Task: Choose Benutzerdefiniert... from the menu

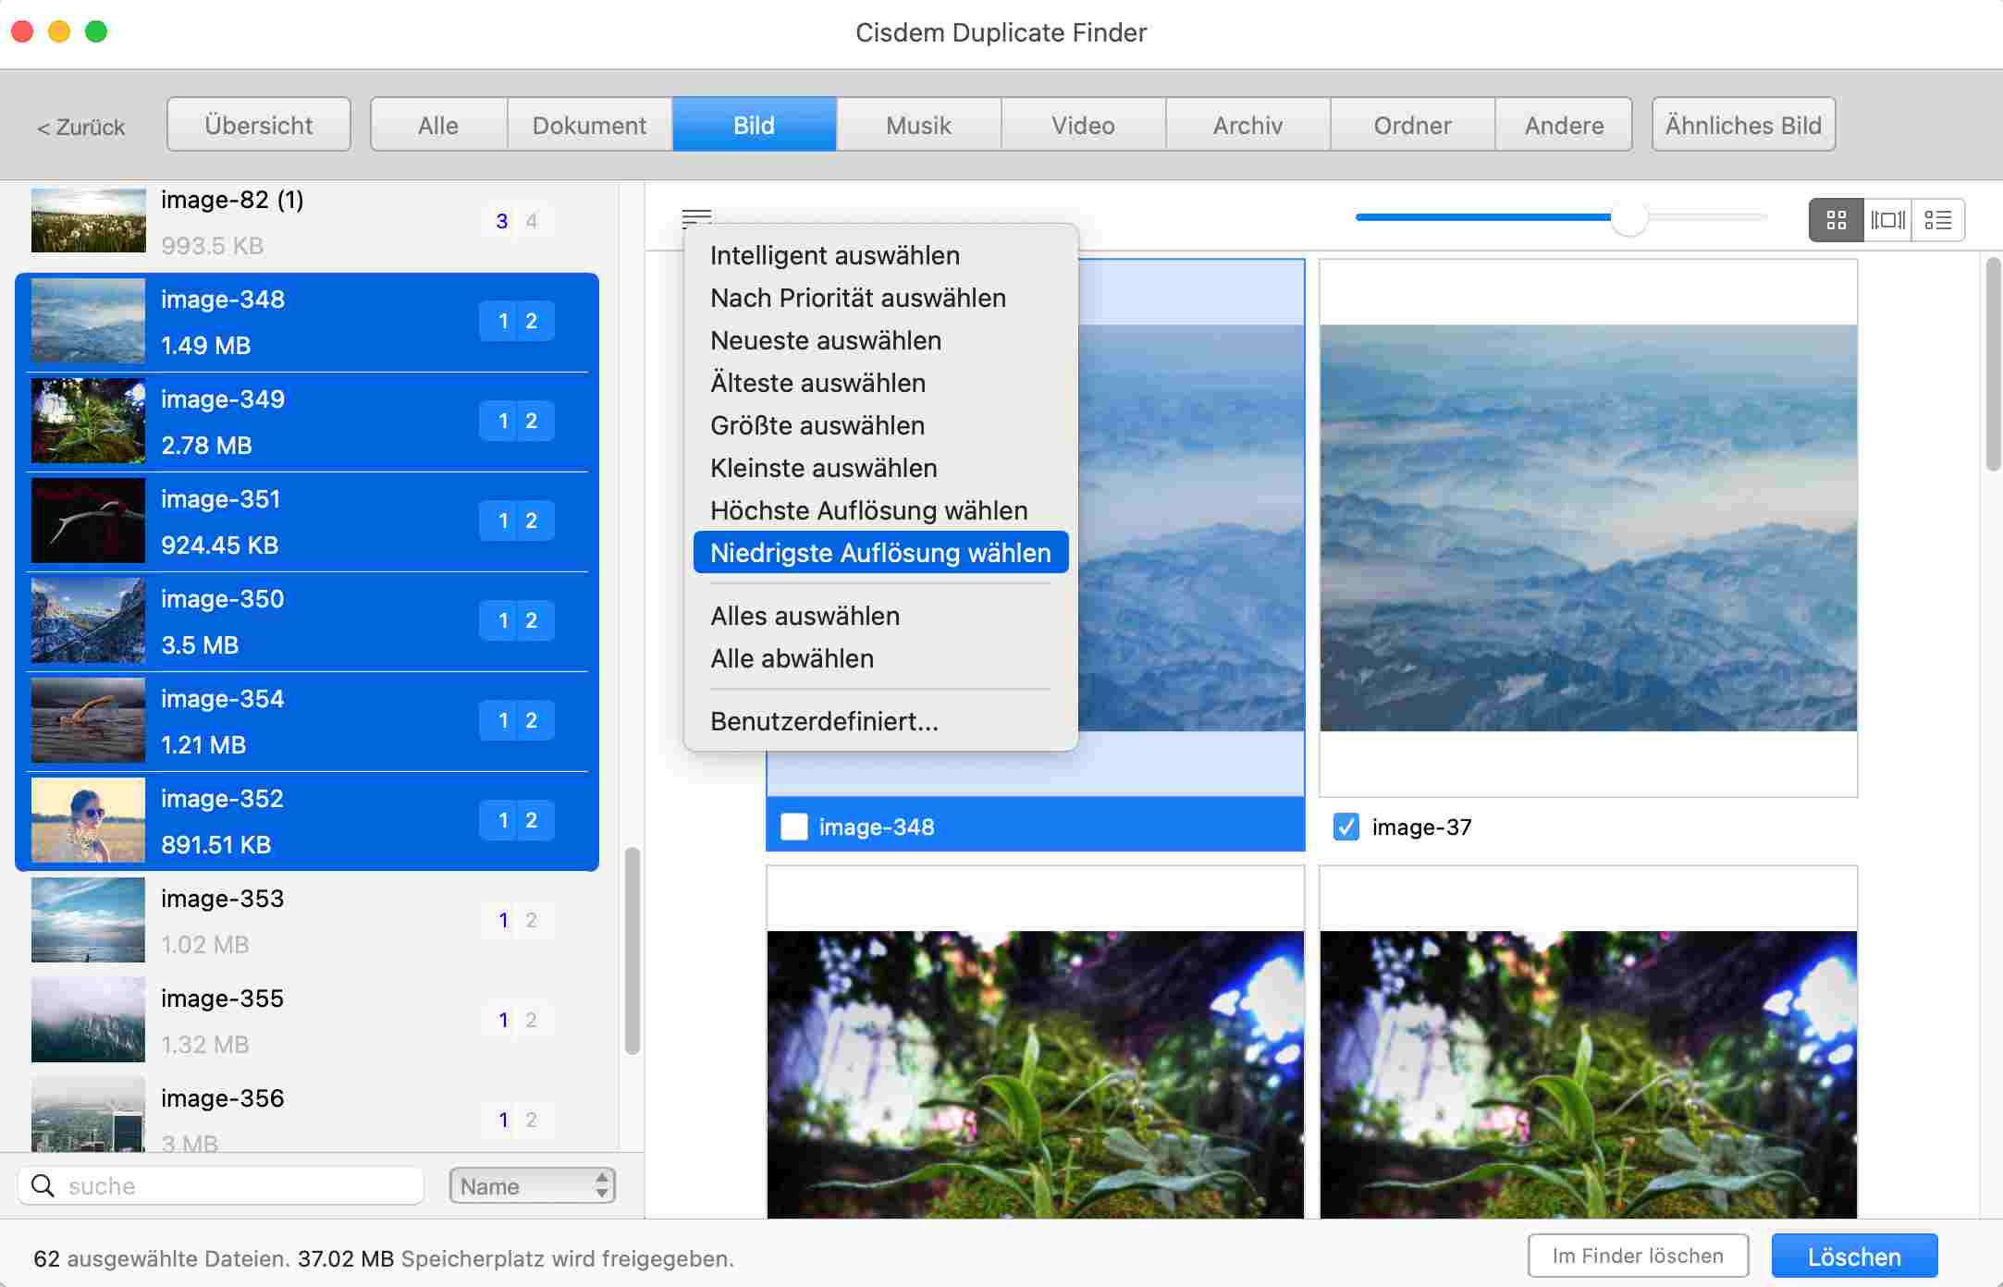Action: pos(824,721)
